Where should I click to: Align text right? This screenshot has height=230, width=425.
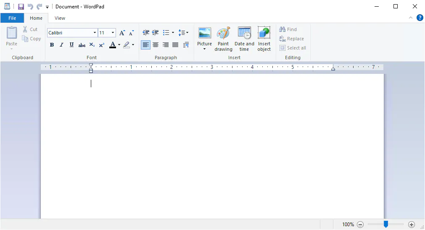click(x=165, y=45)
